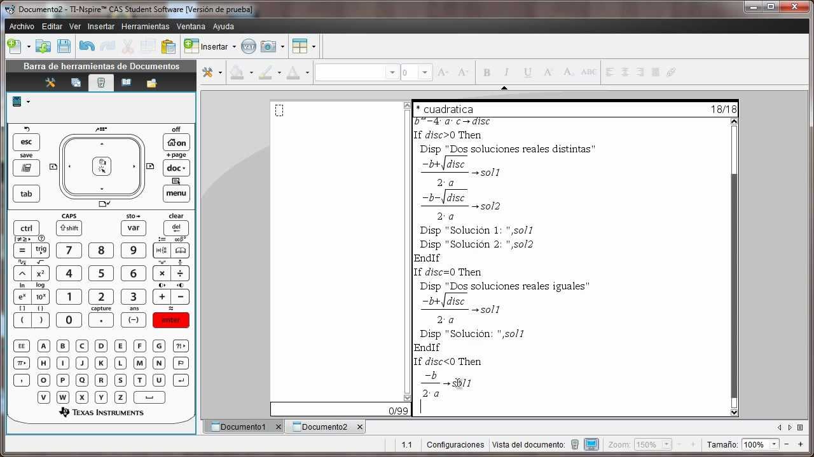Open the Archivo menu
The height and width of the screenshot is (457, 814).
pyautogui.click(x=22, y=27)
